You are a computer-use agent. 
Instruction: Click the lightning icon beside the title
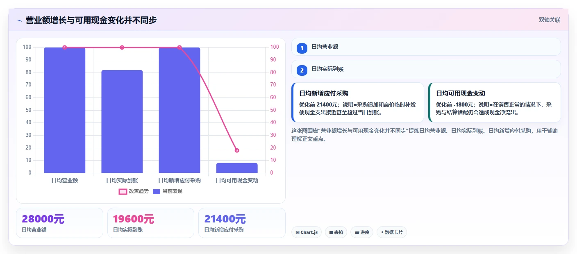(19, 20)
